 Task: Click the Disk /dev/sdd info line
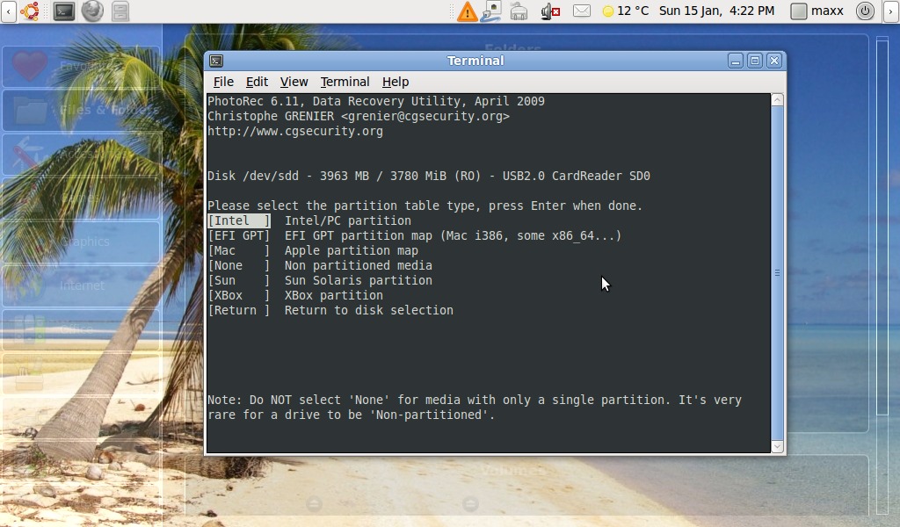coord(429,176)
